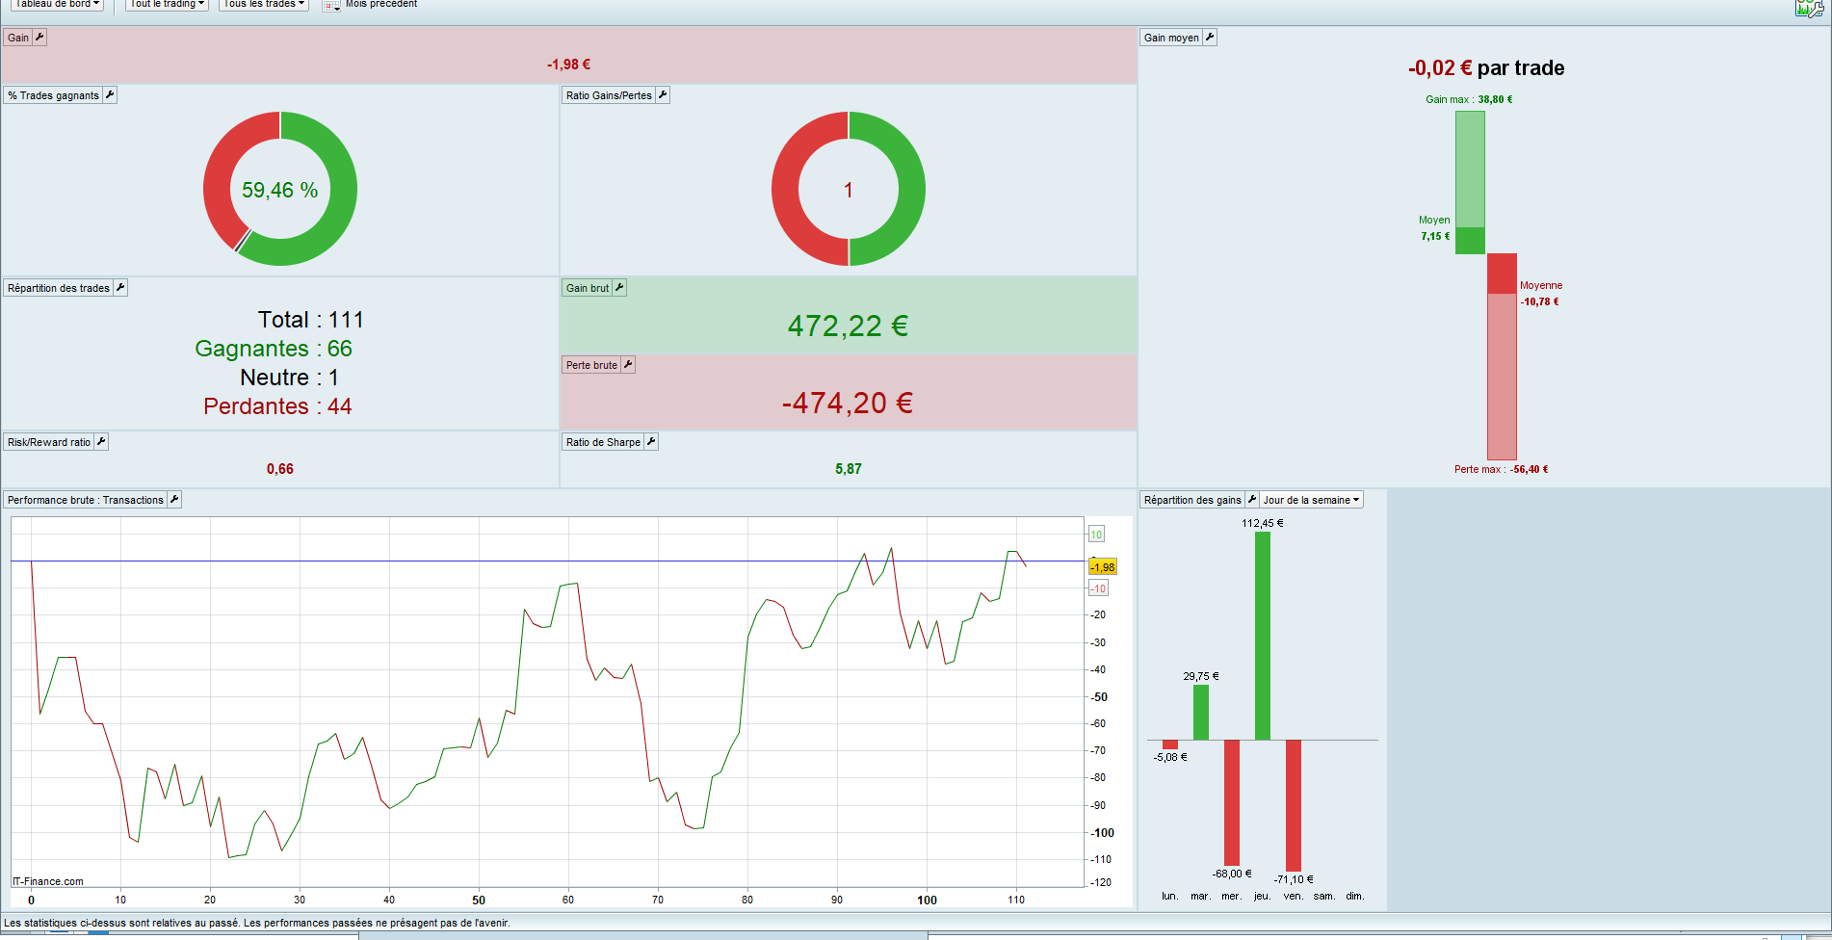Click the red segment of the 59,46 % donut

(219, 173)
